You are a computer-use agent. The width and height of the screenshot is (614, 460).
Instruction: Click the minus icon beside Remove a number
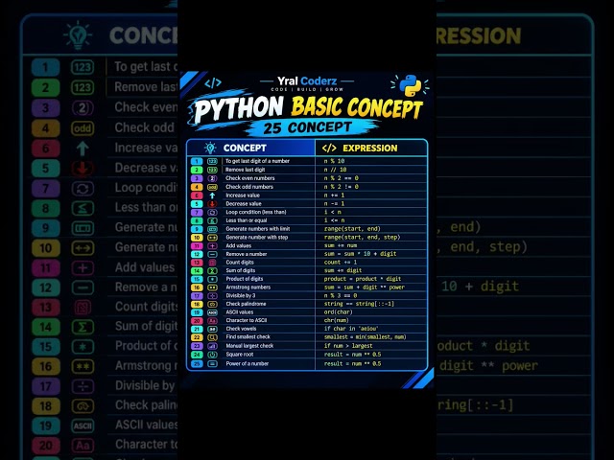tap(212, 254)
